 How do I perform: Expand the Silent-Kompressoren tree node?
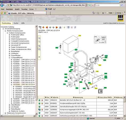point(10,39)
